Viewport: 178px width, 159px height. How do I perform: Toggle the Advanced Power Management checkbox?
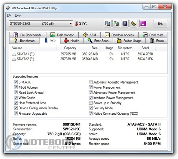click(90, 93)
